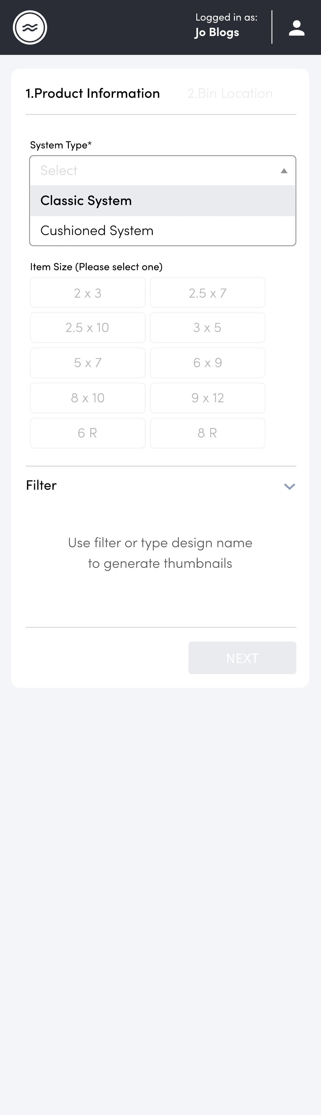Collapse System Type dropdown arrow
The height and width of the screenshot is (1115, 321).
284,171
